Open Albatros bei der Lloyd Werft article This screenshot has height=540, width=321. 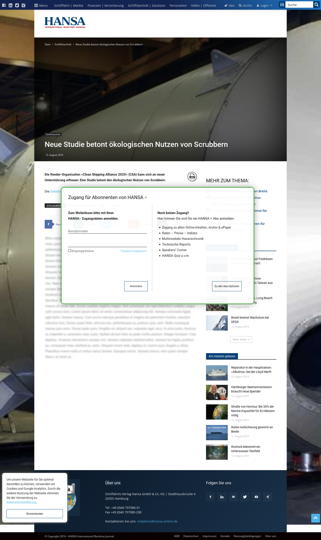[251, 370]
